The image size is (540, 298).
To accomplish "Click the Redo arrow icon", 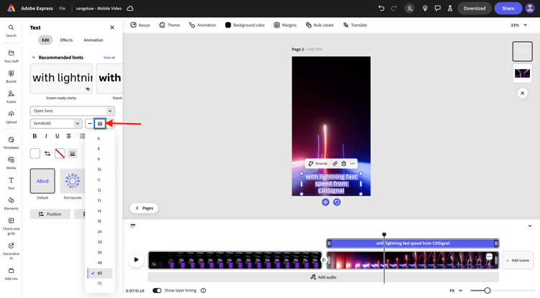I will tap(394, 8).
